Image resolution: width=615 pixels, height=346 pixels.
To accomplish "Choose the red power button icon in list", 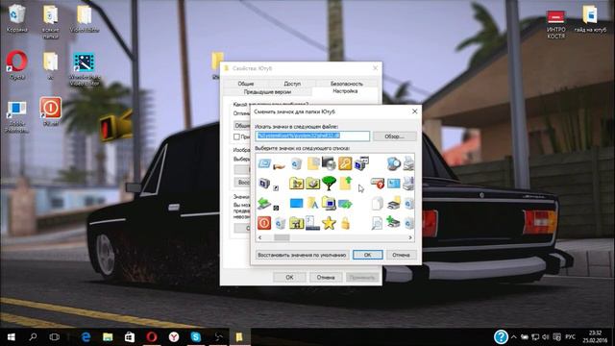I will pos(264,223).
